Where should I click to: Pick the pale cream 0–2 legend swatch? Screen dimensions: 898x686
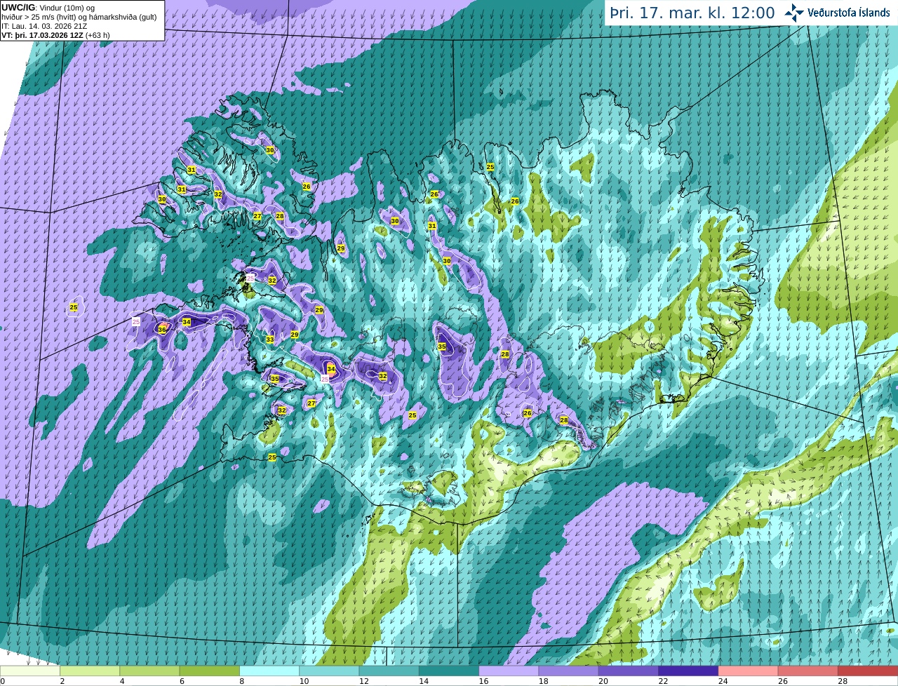click(x=30, y=671)
